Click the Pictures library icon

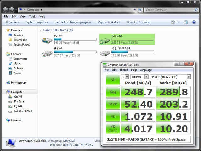10,68
